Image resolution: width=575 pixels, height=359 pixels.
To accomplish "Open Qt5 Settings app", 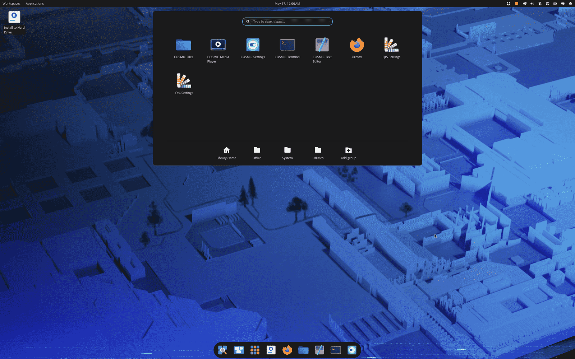I will coord(391,48).
